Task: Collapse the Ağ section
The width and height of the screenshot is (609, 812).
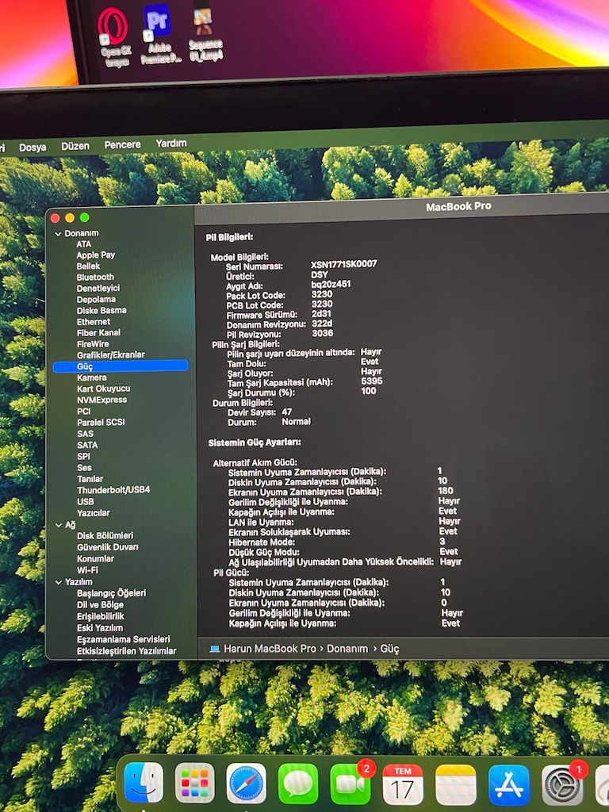Action: pyautogui.click(x=59, y=525)
